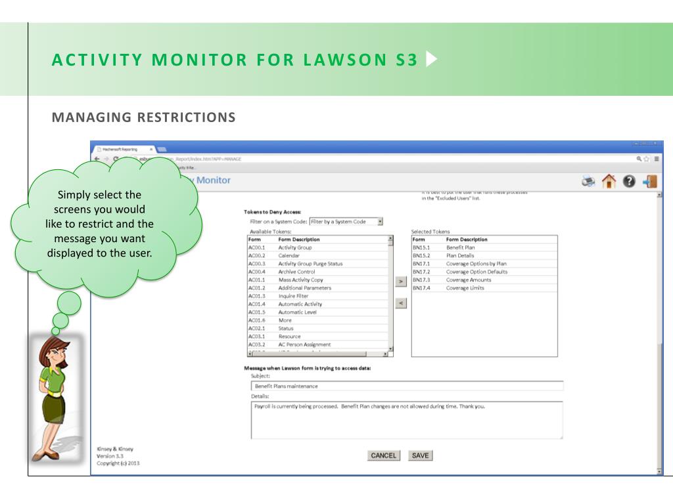Select AC01.5 Automatic Level token
Image resolution: width=673 pixels, height=504 pixels.
pyautogui.click(x=317, y=312)
